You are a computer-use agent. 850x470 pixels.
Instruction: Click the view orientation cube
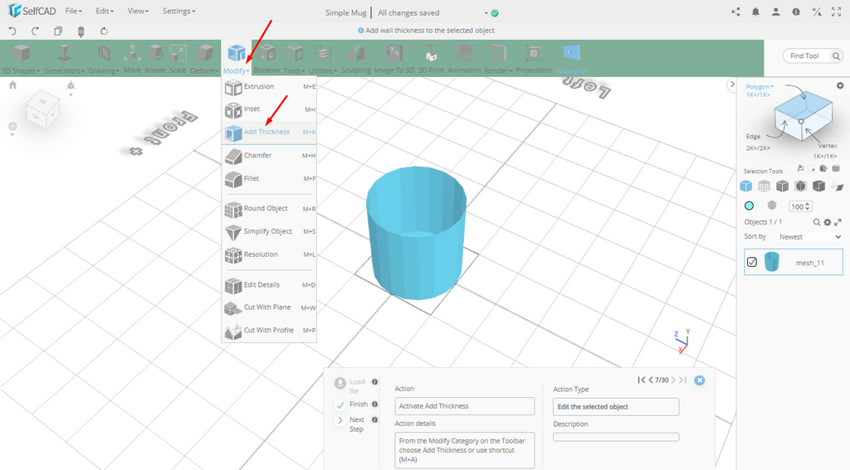tap(42, 109)
